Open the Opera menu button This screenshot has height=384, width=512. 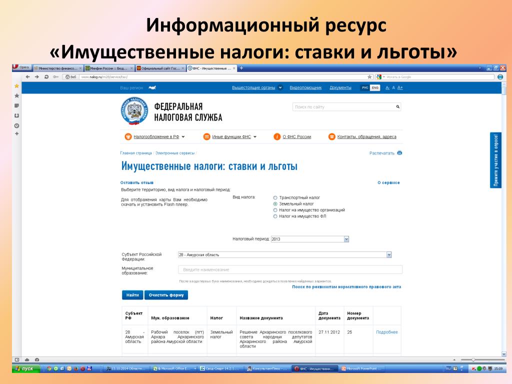(22, 67)
